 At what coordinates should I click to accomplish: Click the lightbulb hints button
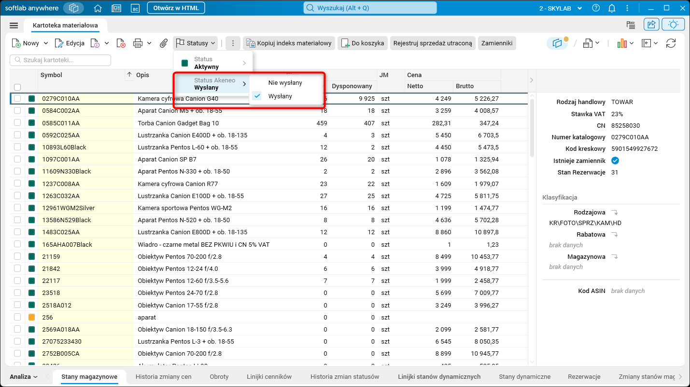pos(673,25)
